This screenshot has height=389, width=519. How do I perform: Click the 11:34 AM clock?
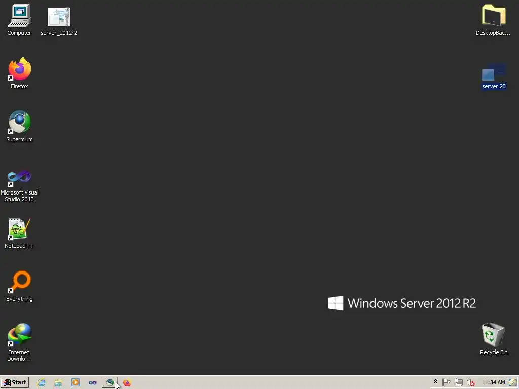pos(493,382)
